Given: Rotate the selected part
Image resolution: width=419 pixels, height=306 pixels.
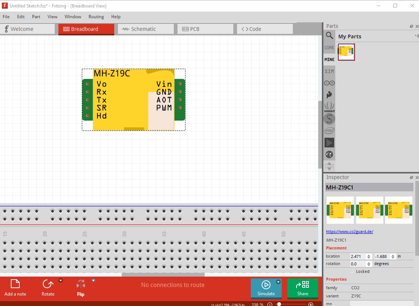Looking at the screenshot, I should click(x=48, y=287).
